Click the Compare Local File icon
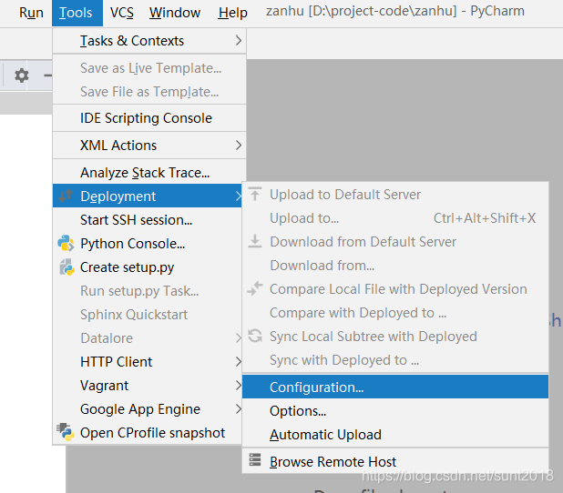The width and height of the screenshot is (563, 493). tap(255, 288)
